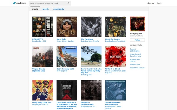Image resolution: width=177 pixels, height=110 pixels.
Task: Click the 'BodyBagBen X Sleep Sinatra' artist text
Action: tap(113, 107)
